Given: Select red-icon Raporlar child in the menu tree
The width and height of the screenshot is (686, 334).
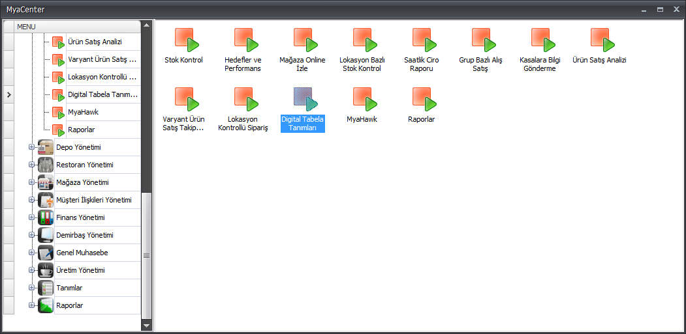Looking at the screenshot, I should pos(82,130).
